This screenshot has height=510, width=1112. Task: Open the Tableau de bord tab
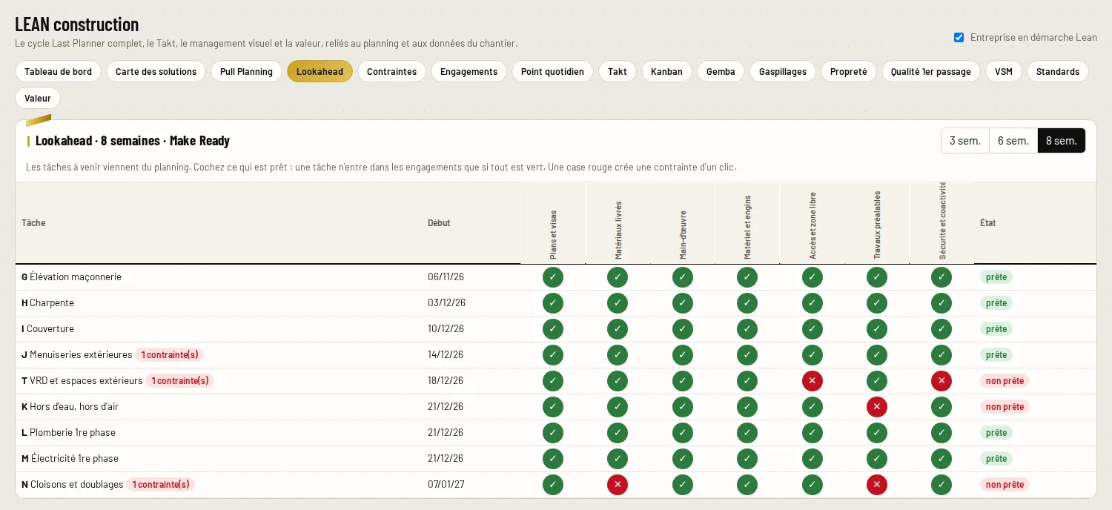(x=59, y=72)
